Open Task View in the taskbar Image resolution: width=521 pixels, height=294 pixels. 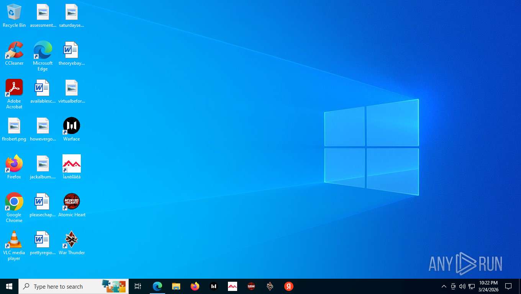[138, 286]
